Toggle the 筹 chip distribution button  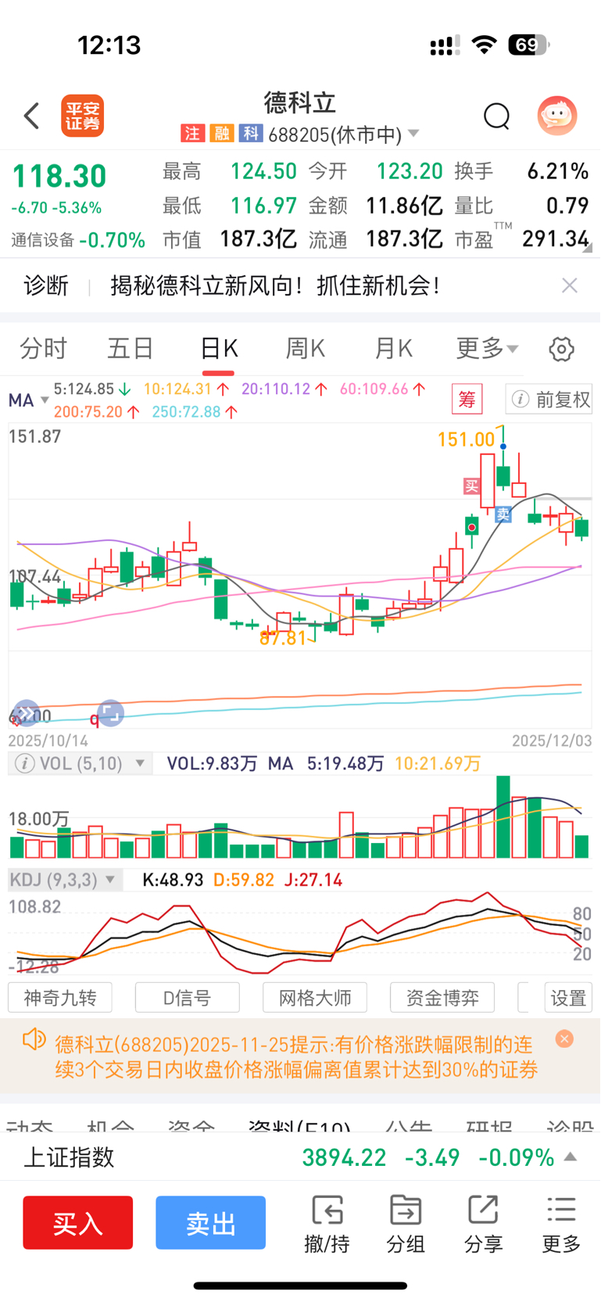[467, 400]
